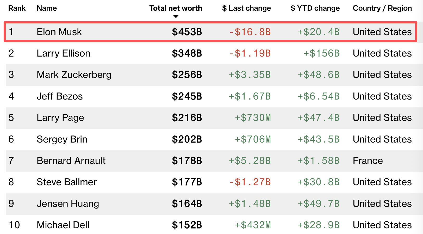The image size is (423, 234).
Task: Click on Michael Dell's name
Action: pos(63,225)
